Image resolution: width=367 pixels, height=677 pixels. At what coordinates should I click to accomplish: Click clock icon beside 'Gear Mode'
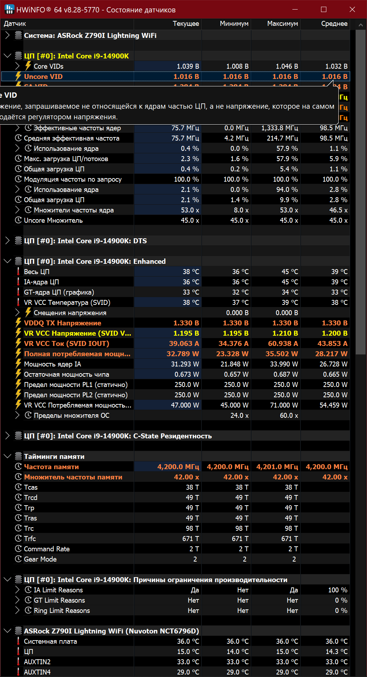[x=18, y=559]
